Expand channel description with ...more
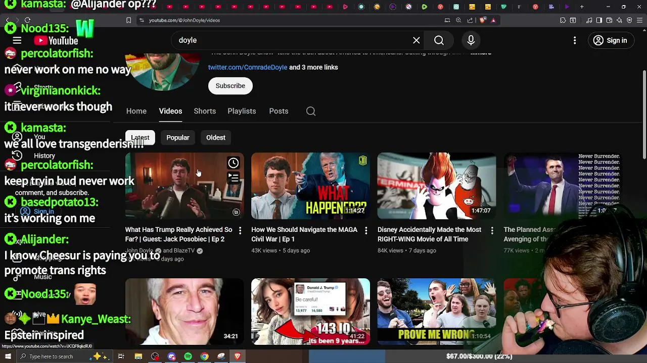The height and width of the screenshot is (363, 647). tap(481, 52)
